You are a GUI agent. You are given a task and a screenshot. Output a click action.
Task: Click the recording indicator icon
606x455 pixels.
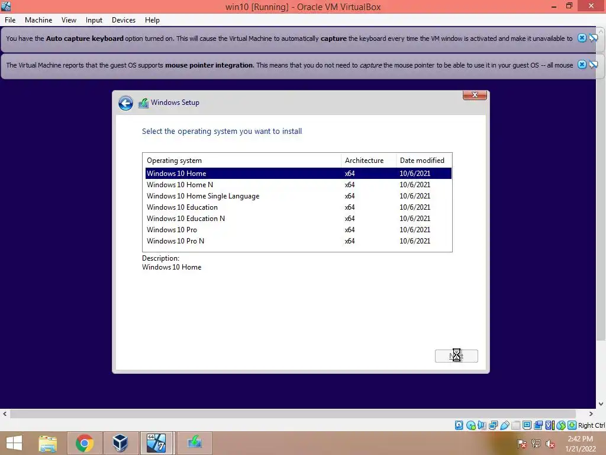(x=538, y=425)
